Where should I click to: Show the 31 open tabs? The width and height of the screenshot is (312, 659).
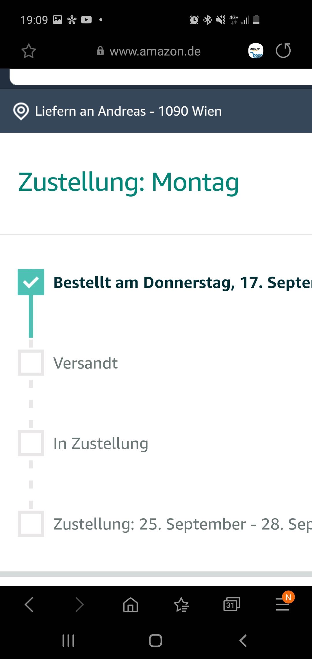pyautogui.click(x=232, y=604)
